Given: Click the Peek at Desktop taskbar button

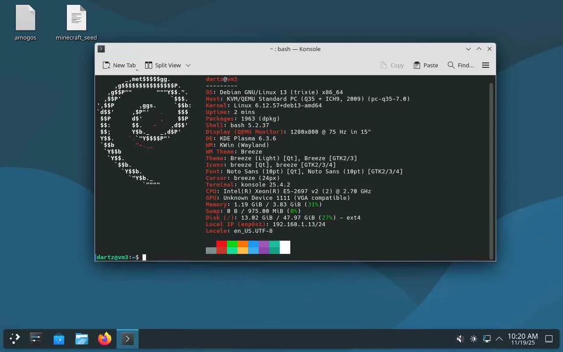Looking at the screenshot, I should pyautogui.click(x=549, y=339).
